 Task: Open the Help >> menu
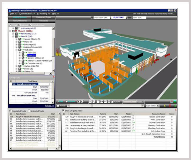(x=56, y=14)
